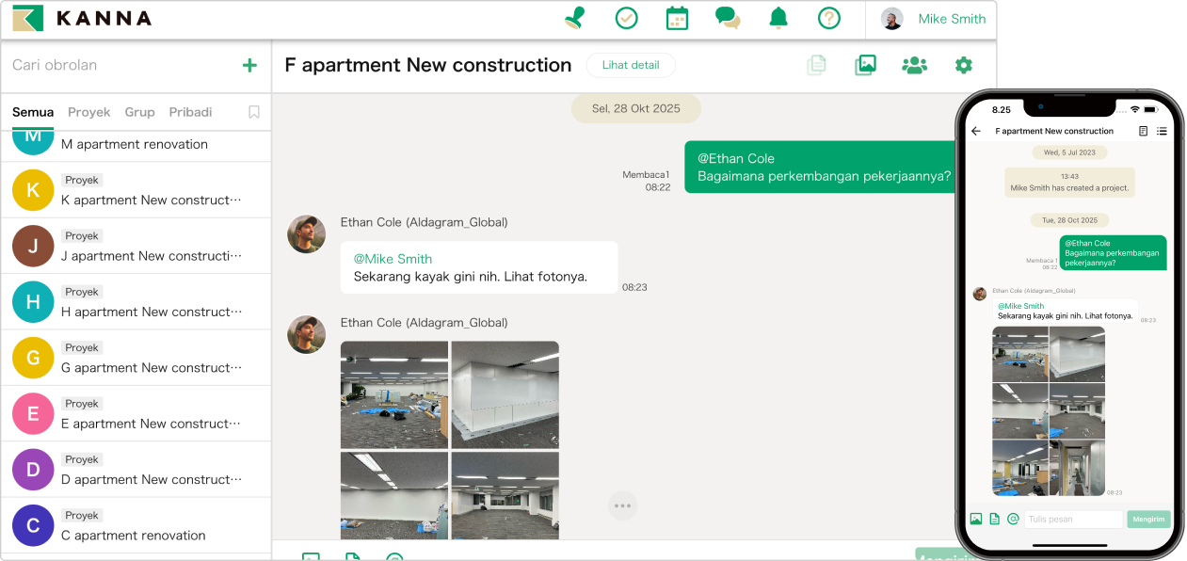Open Mike Smith user account menu

click(x=933, y=19)
